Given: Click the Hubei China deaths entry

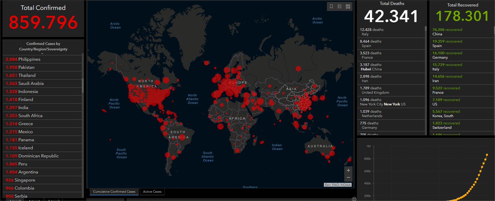Looking at the screenshot, I should click(391, 67).
